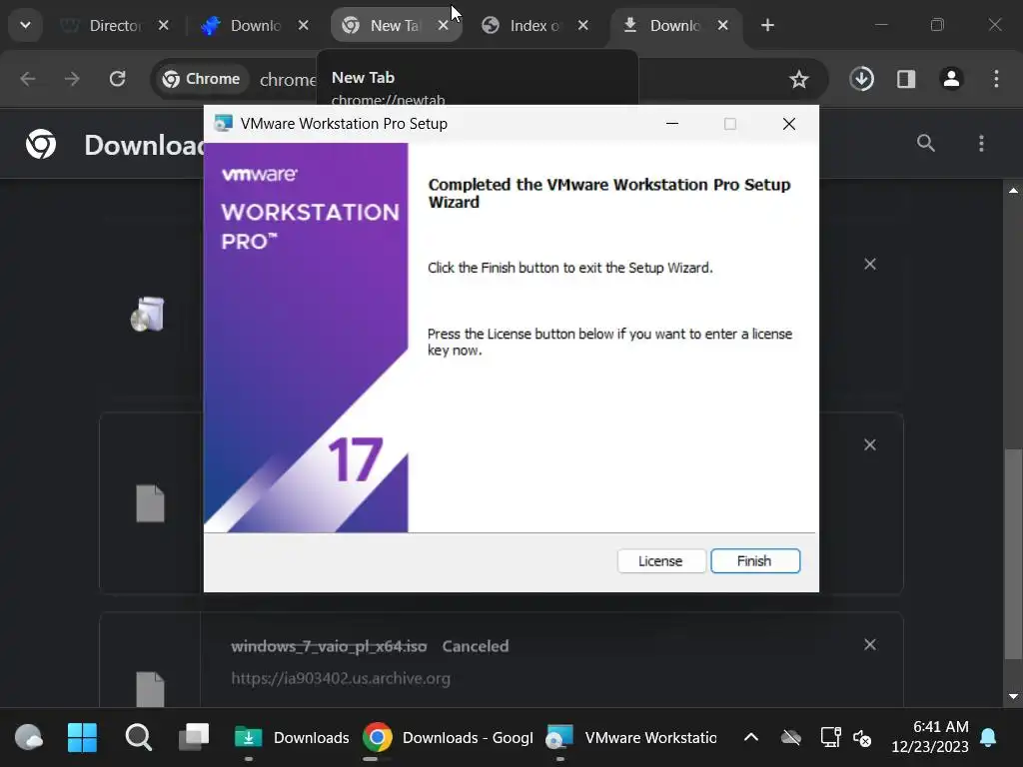Click the muted volume tray icon
This screenshot has width=1023, height=767.
click(862, 738)
